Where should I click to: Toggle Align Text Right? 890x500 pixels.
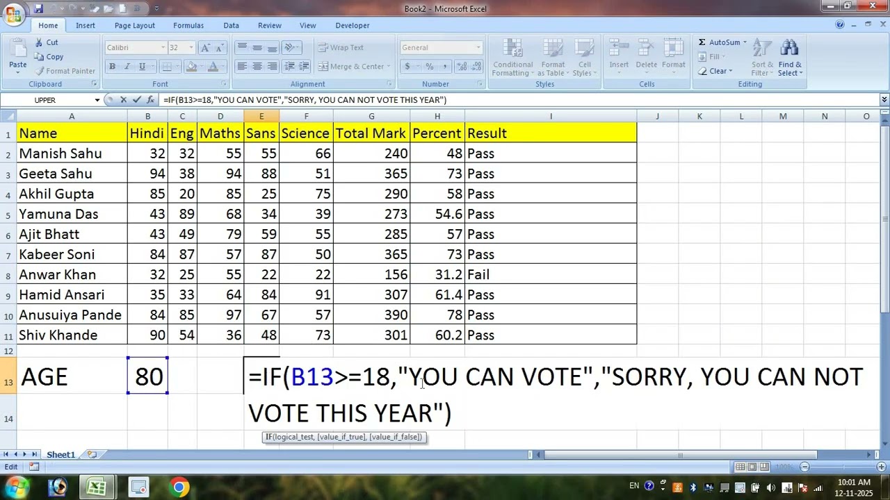tap(273, 67)
